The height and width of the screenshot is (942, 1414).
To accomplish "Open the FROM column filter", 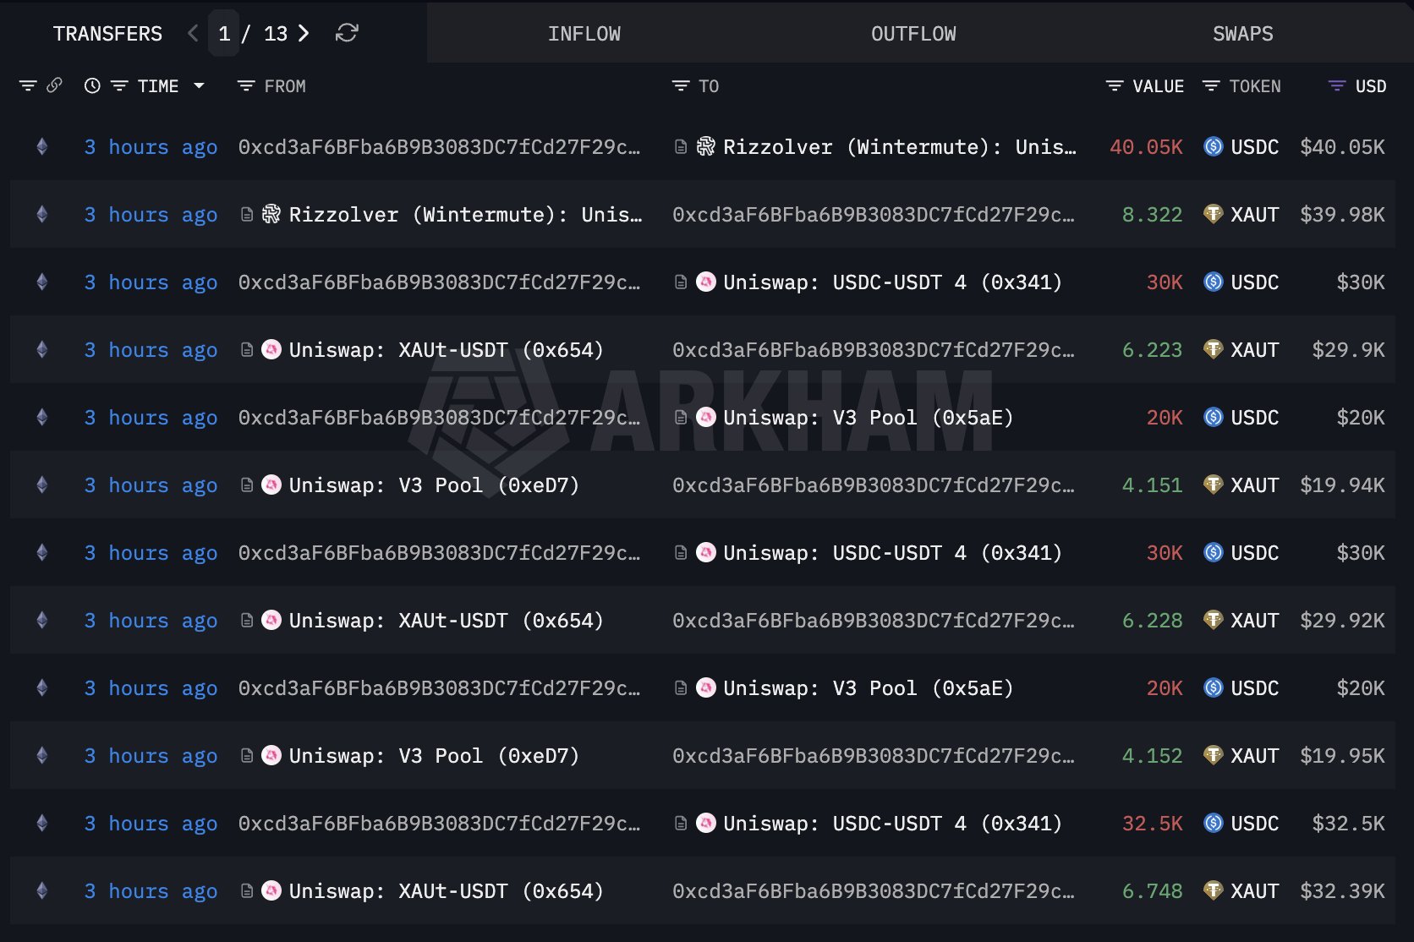I will click(246, 85).
